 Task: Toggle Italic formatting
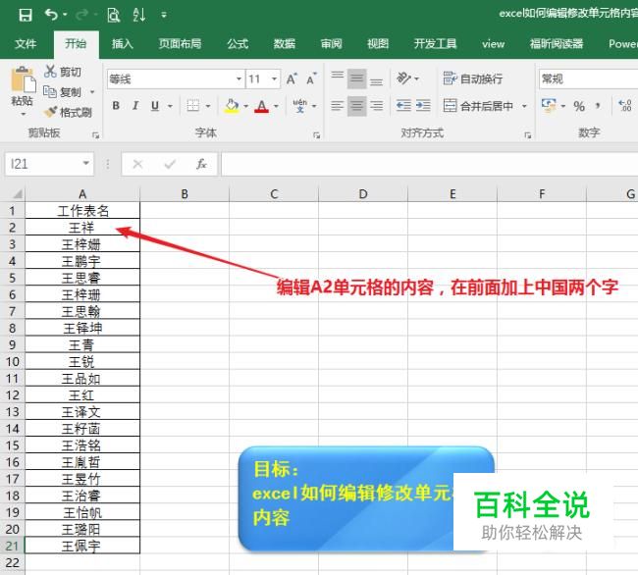click(x=135, y=106)
